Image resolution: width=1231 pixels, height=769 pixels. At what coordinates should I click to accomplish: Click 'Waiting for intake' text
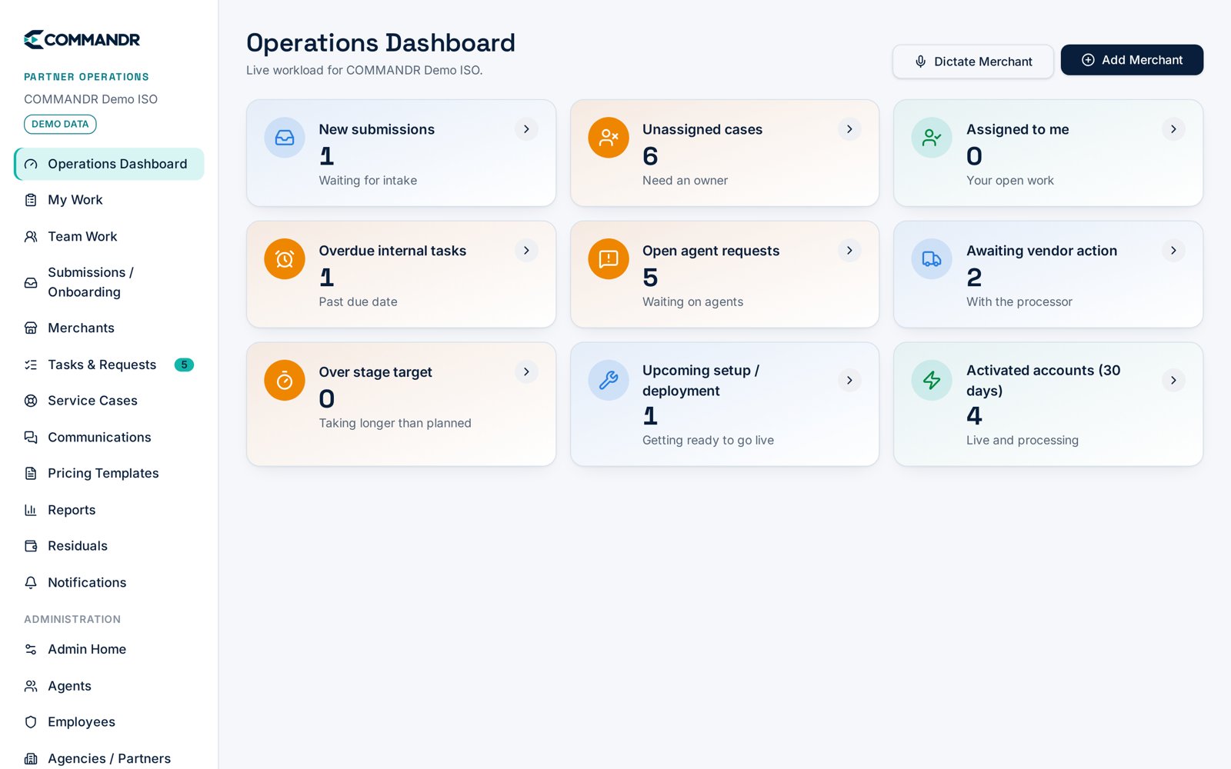(368, 181)
